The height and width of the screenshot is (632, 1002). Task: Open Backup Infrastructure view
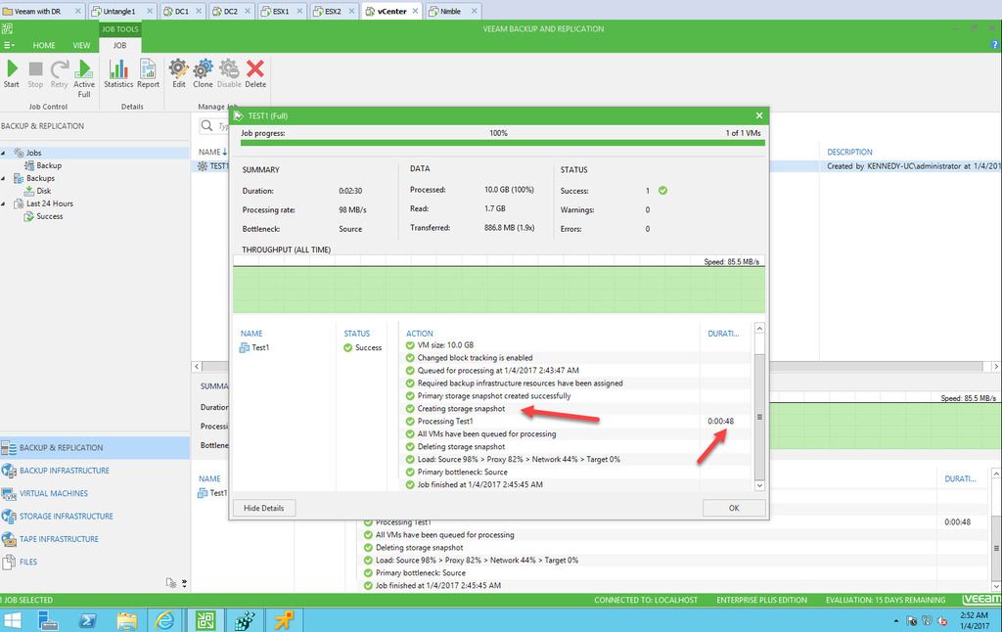point(64,471)
